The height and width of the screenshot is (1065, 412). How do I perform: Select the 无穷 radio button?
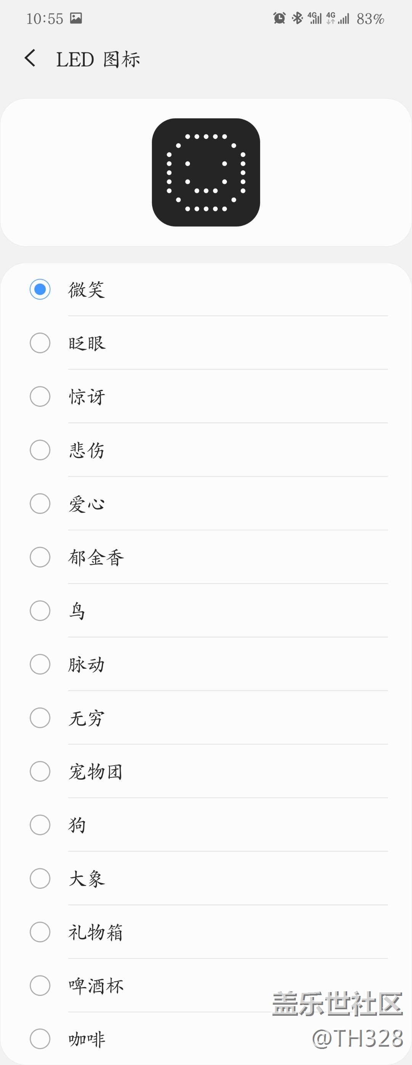pos(40,718)
